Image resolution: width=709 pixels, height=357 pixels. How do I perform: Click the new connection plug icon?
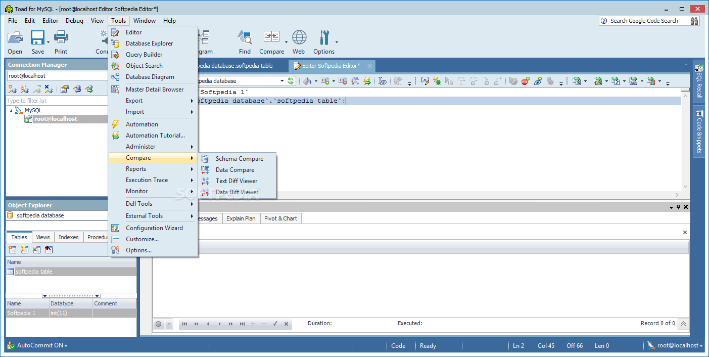click(12, 89)
